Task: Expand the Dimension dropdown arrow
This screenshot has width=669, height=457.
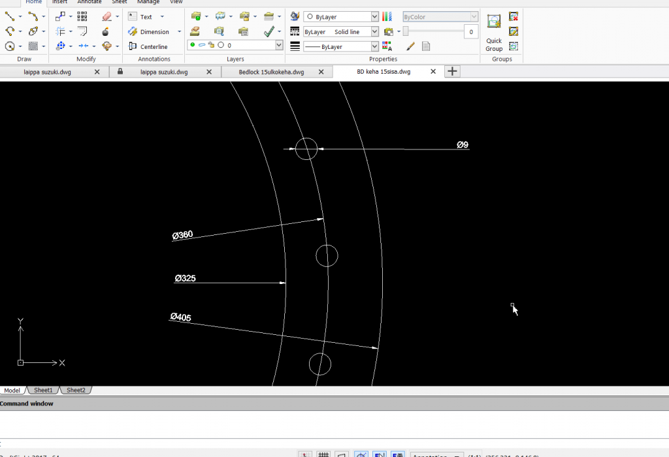Action: coord(179,31)
